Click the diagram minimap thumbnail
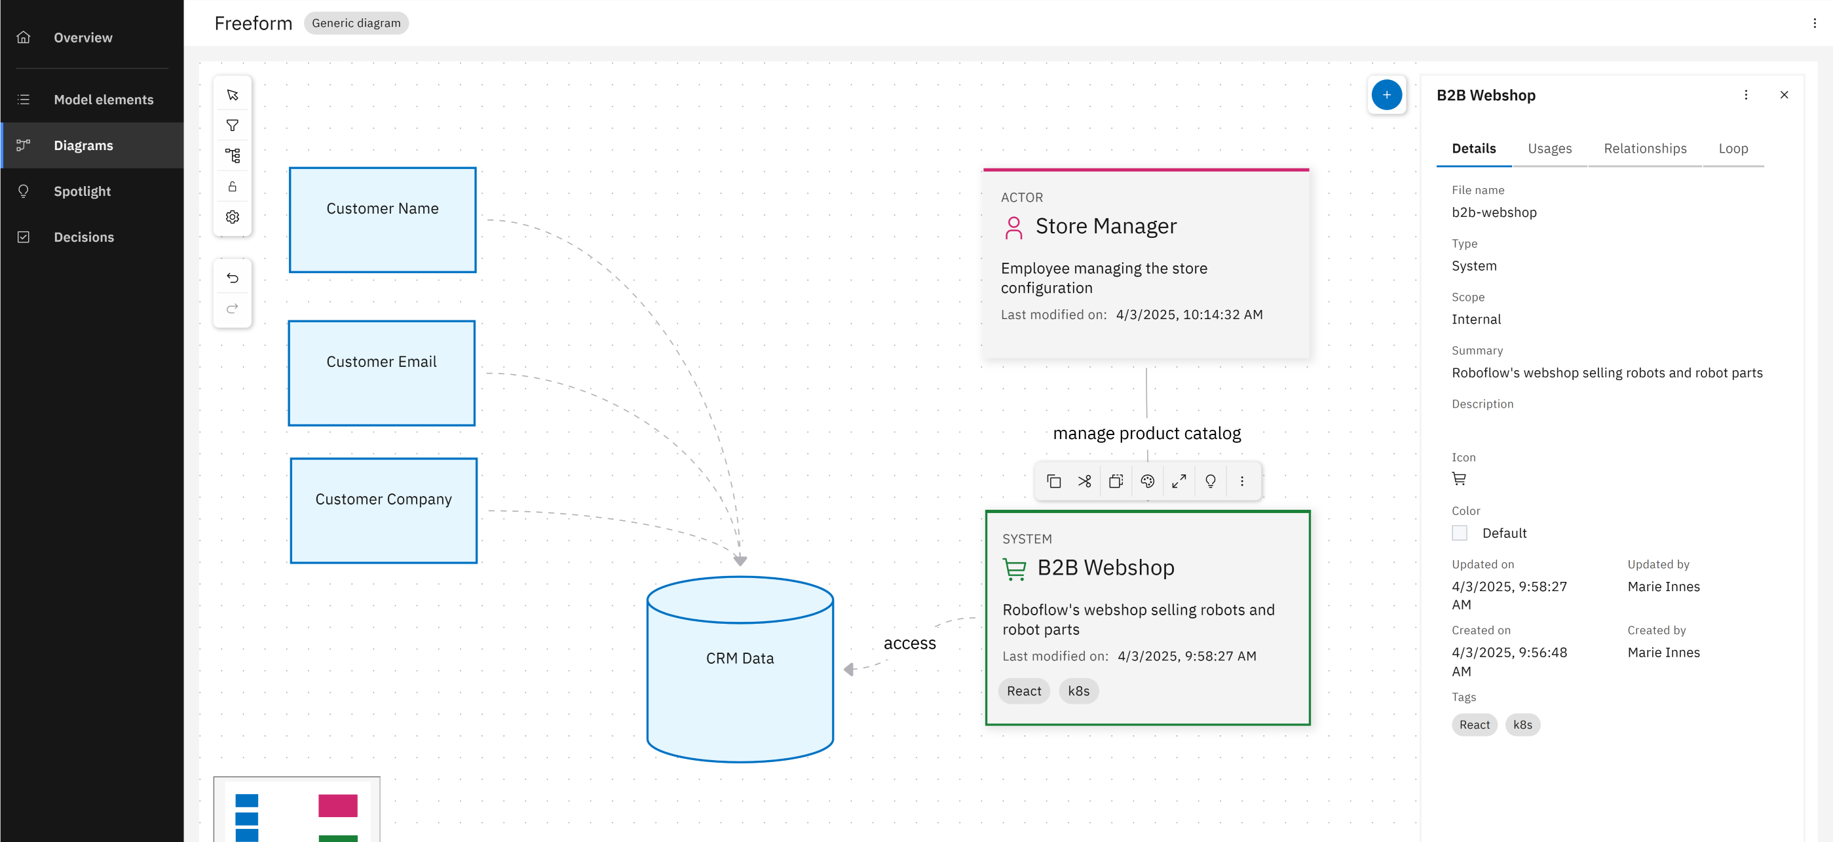Image resolution: width=1833 pixels, height=842 pixels. (x=297, y=810)
